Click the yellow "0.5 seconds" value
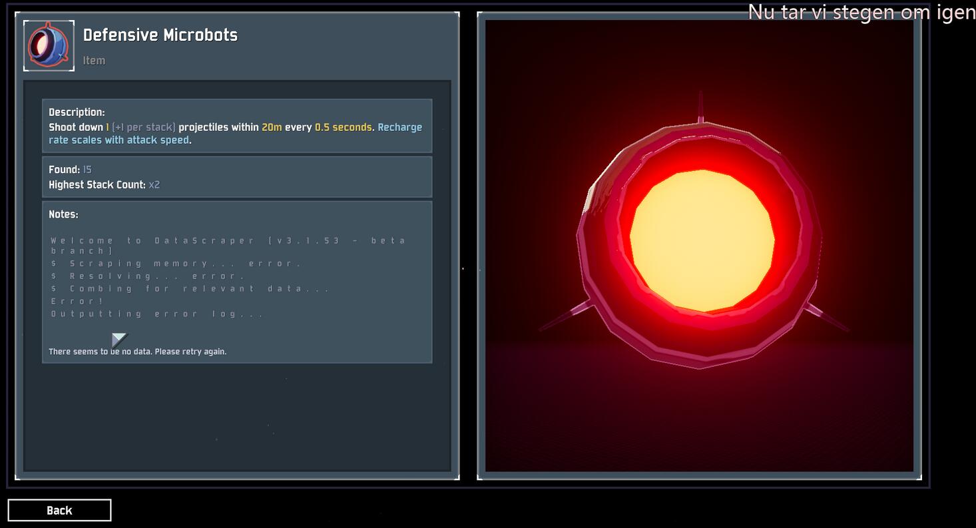Image resolution: width=976 pixels, height=528 pixels. pyautogui.click(x=343, y=127)
